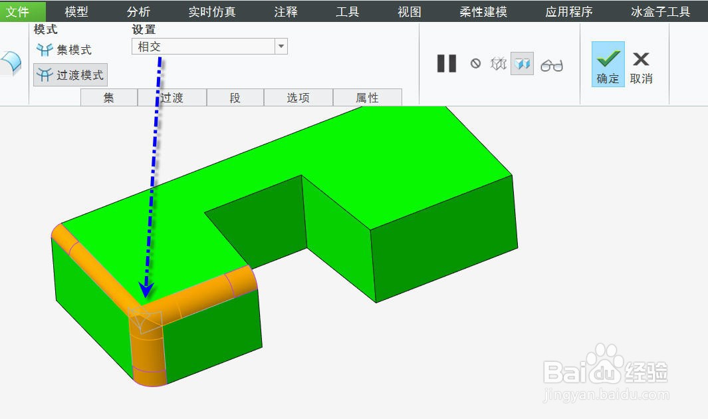708x419 pixels.
Task: Select 过渡模式 transition mode
Action: [70, 75]
